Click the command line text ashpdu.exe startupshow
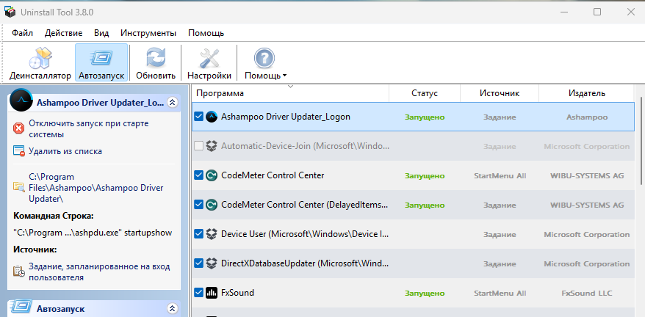This screenshot has width=645, height=317. pos(93,233)
